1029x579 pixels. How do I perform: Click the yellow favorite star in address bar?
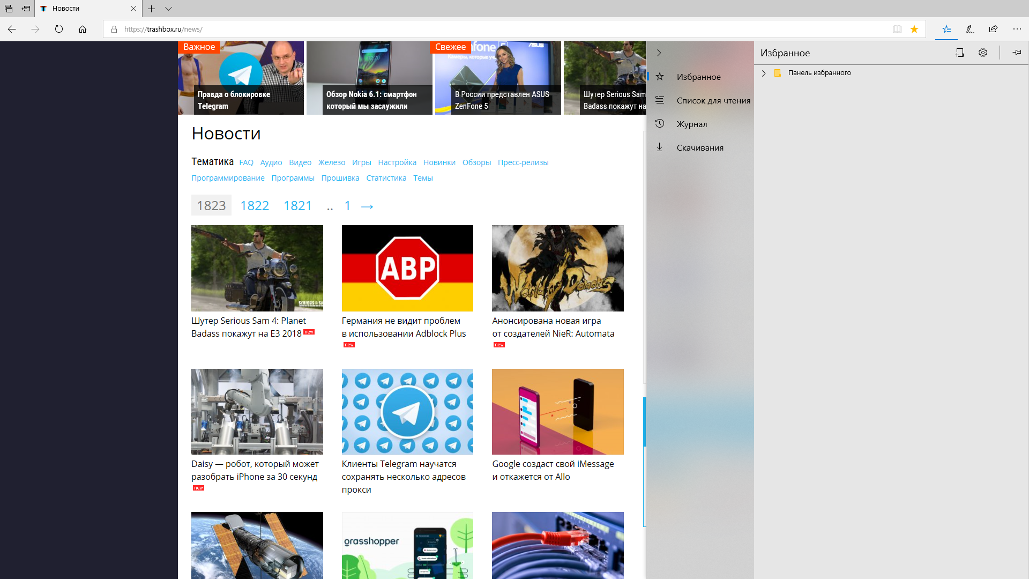point(914,29)
